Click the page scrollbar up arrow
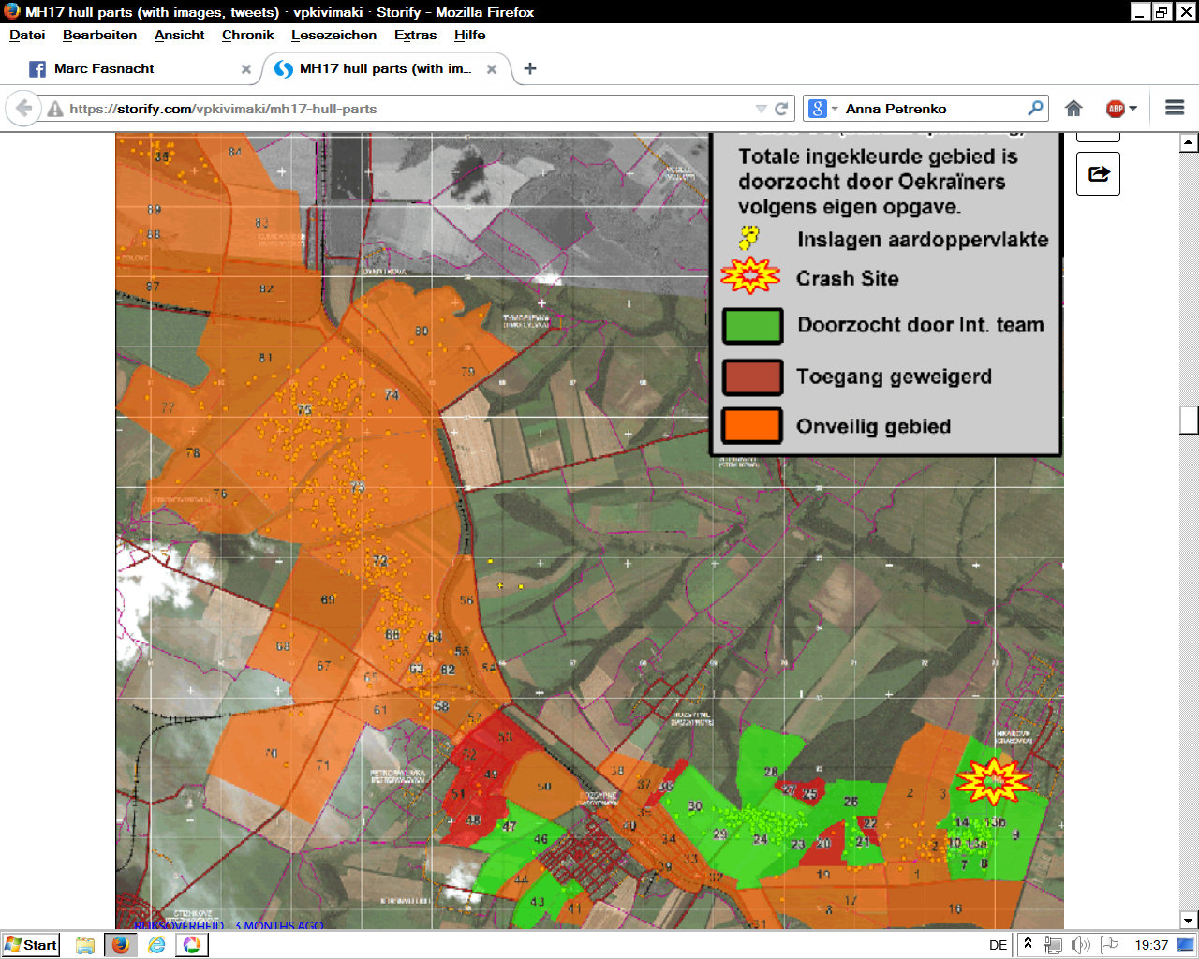 (1189, 142)
